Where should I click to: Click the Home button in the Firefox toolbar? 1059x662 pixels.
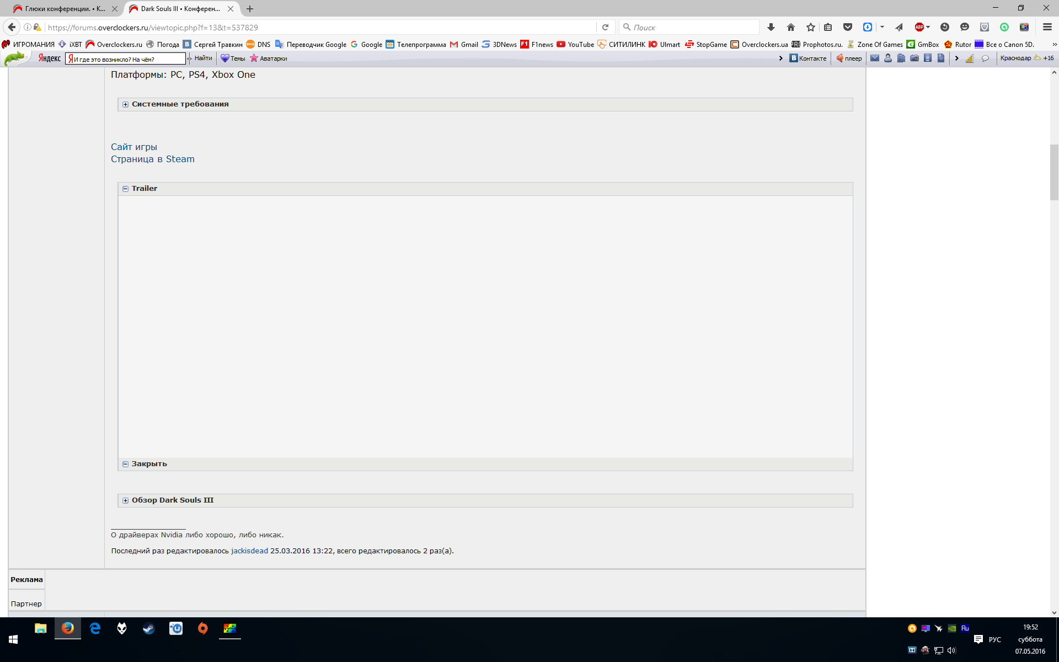click(790, 27)
